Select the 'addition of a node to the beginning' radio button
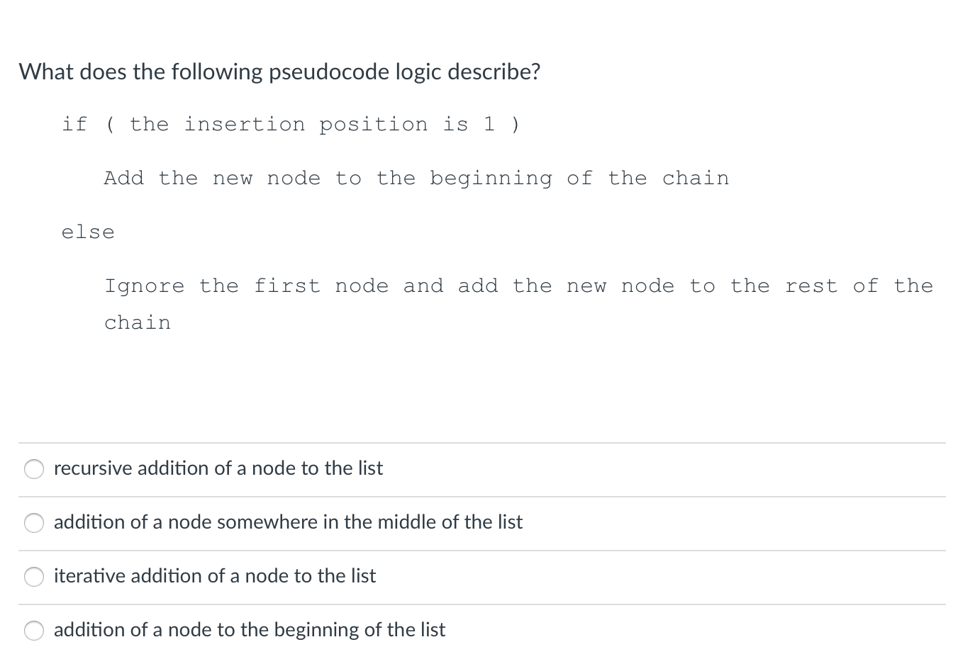Screen dimensions: 963x659 [x=33, y=630]
